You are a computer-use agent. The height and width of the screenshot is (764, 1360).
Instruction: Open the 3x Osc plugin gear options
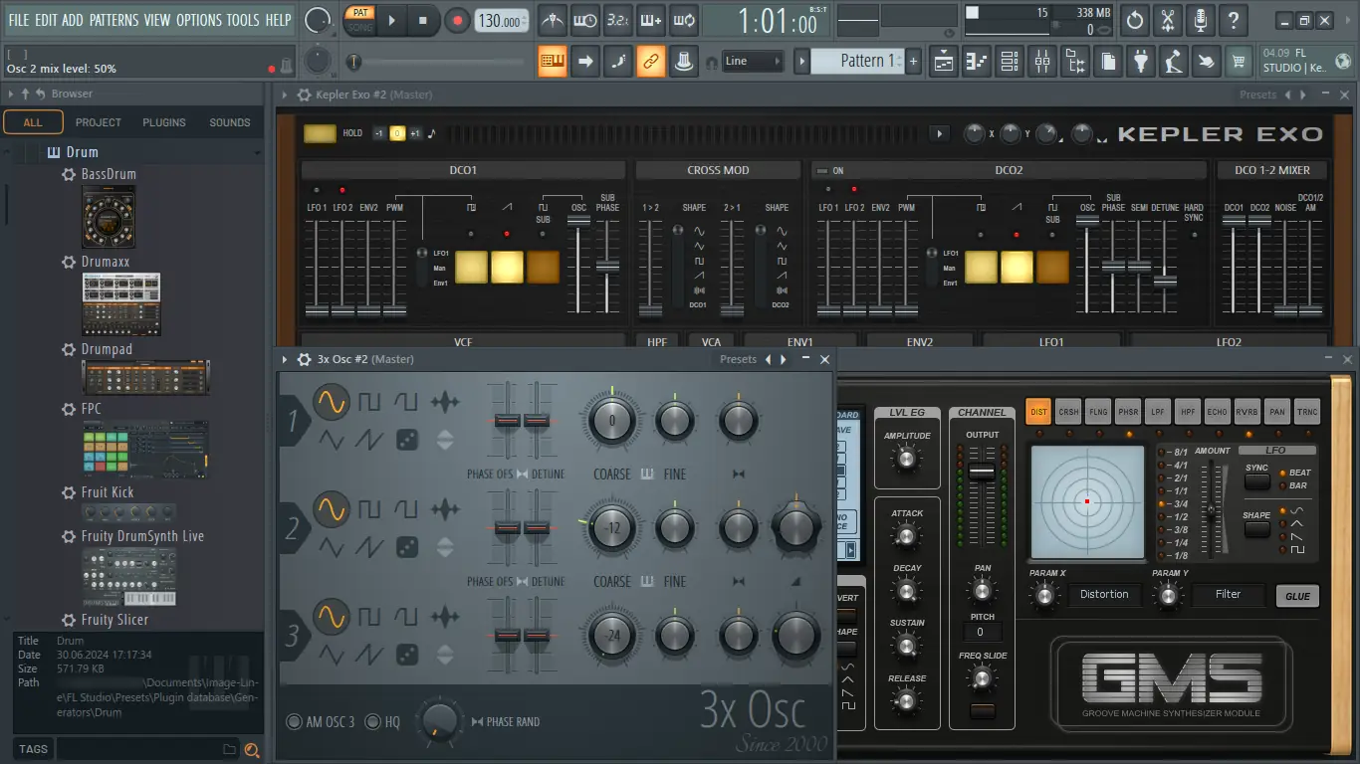point(304,359)
